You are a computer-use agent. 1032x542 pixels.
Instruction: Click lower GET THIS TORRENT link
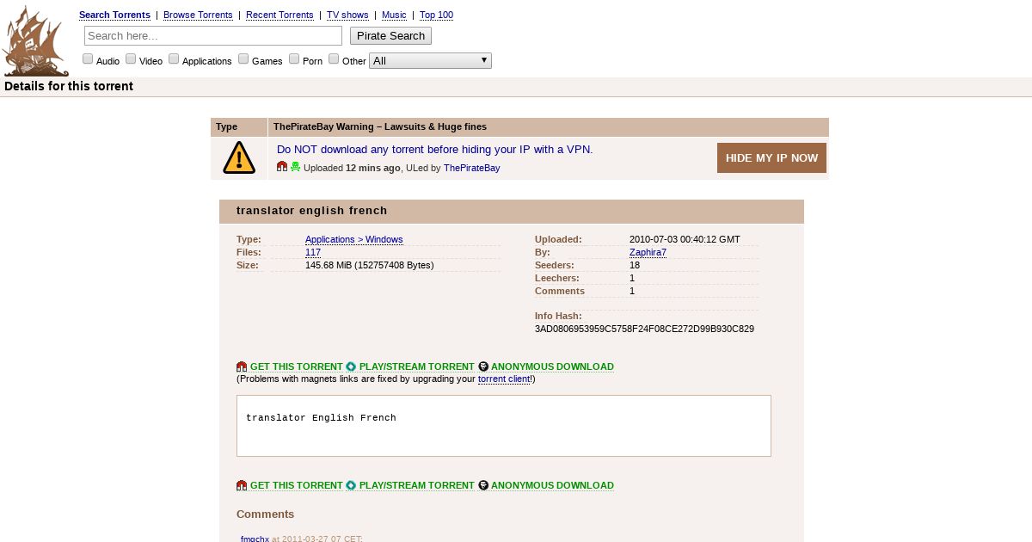coord(296,485)
